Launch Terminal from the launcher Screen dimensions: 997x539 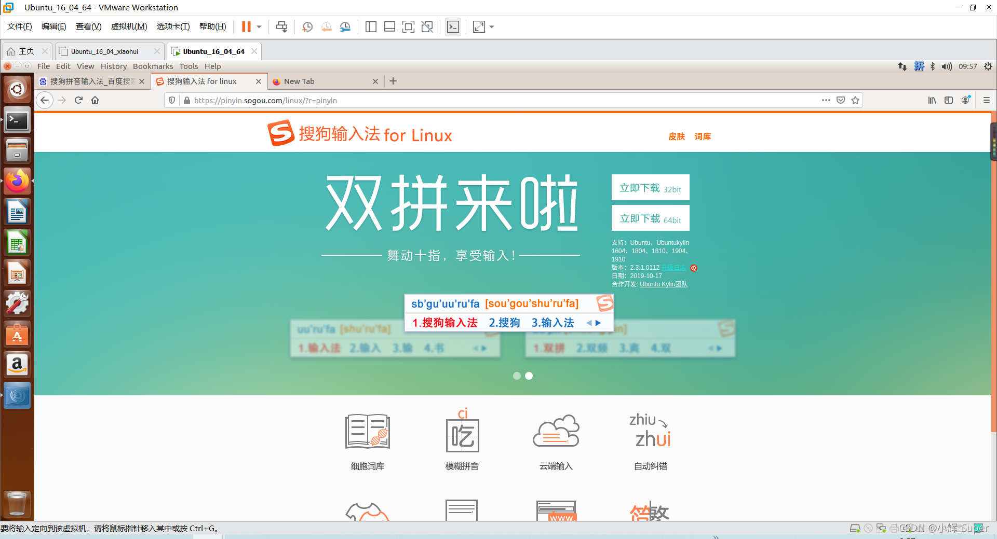coord(17,121)
